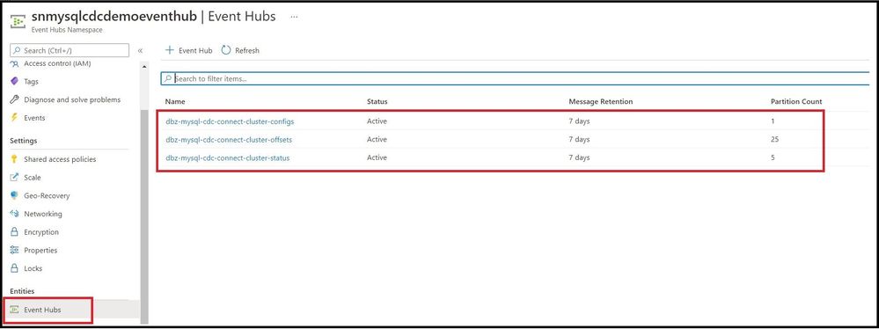The height and width of the screenshot is (329, 879).
Task: Sort by Partition Count column header
Action: 796,101
